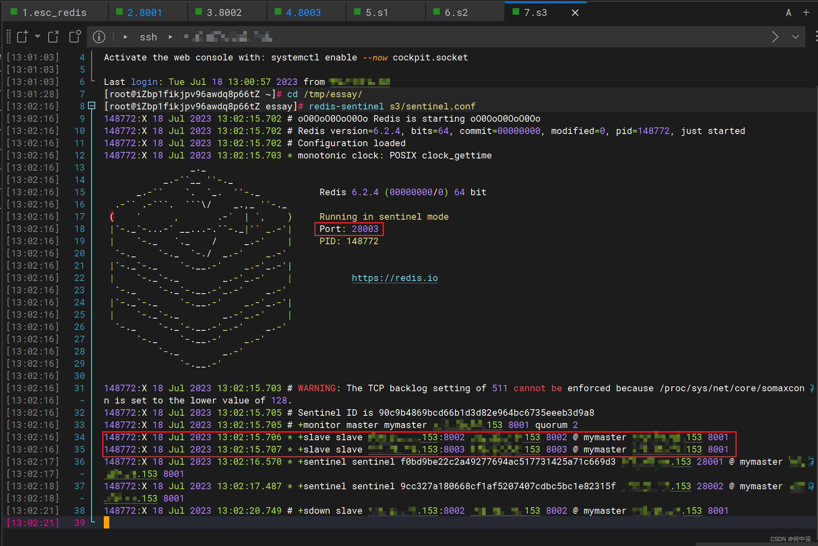Click the expand arrow after ssh

point(170,37)
